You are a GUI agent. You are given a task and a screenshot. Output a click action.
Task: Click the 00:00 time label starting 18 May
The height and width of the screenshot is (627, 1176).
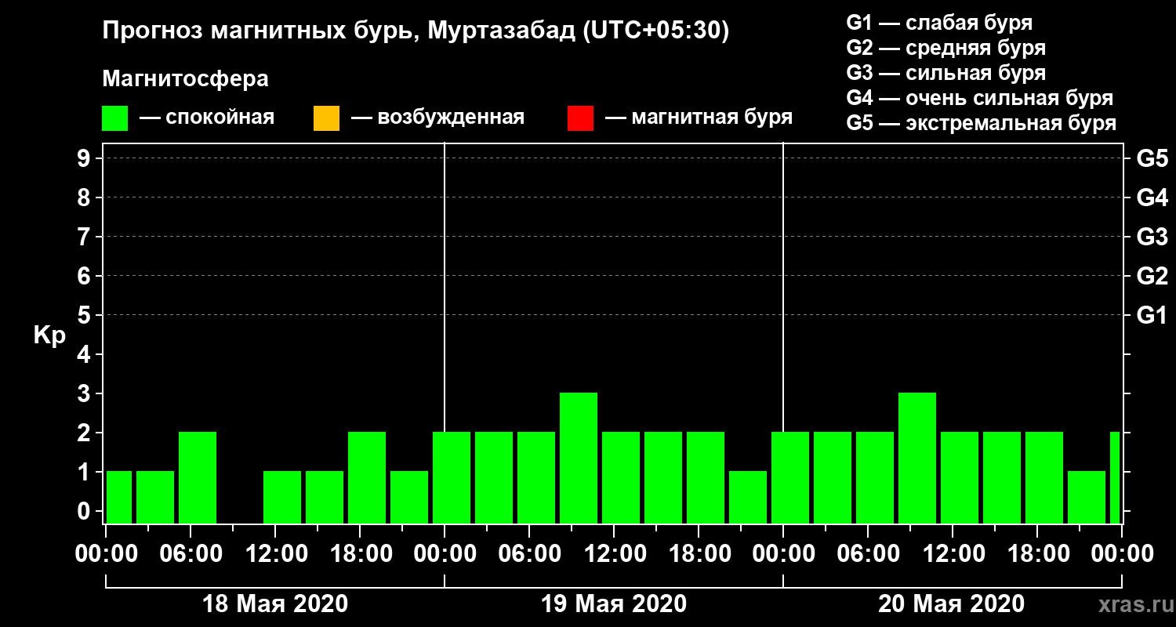point(106,553)
